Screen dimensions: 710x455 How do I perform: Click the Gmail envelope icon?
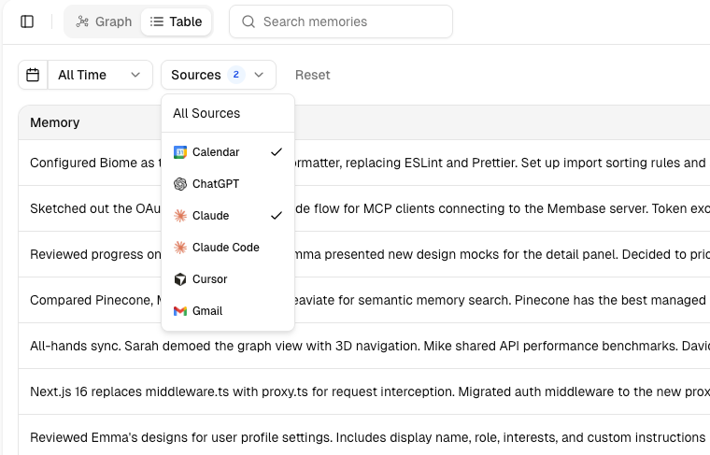coord(180,311)
